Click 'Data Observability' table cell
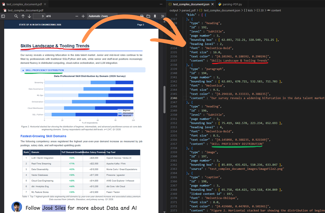Image resolution: width=325 pixels, height=213 pixels. (40, 169)
